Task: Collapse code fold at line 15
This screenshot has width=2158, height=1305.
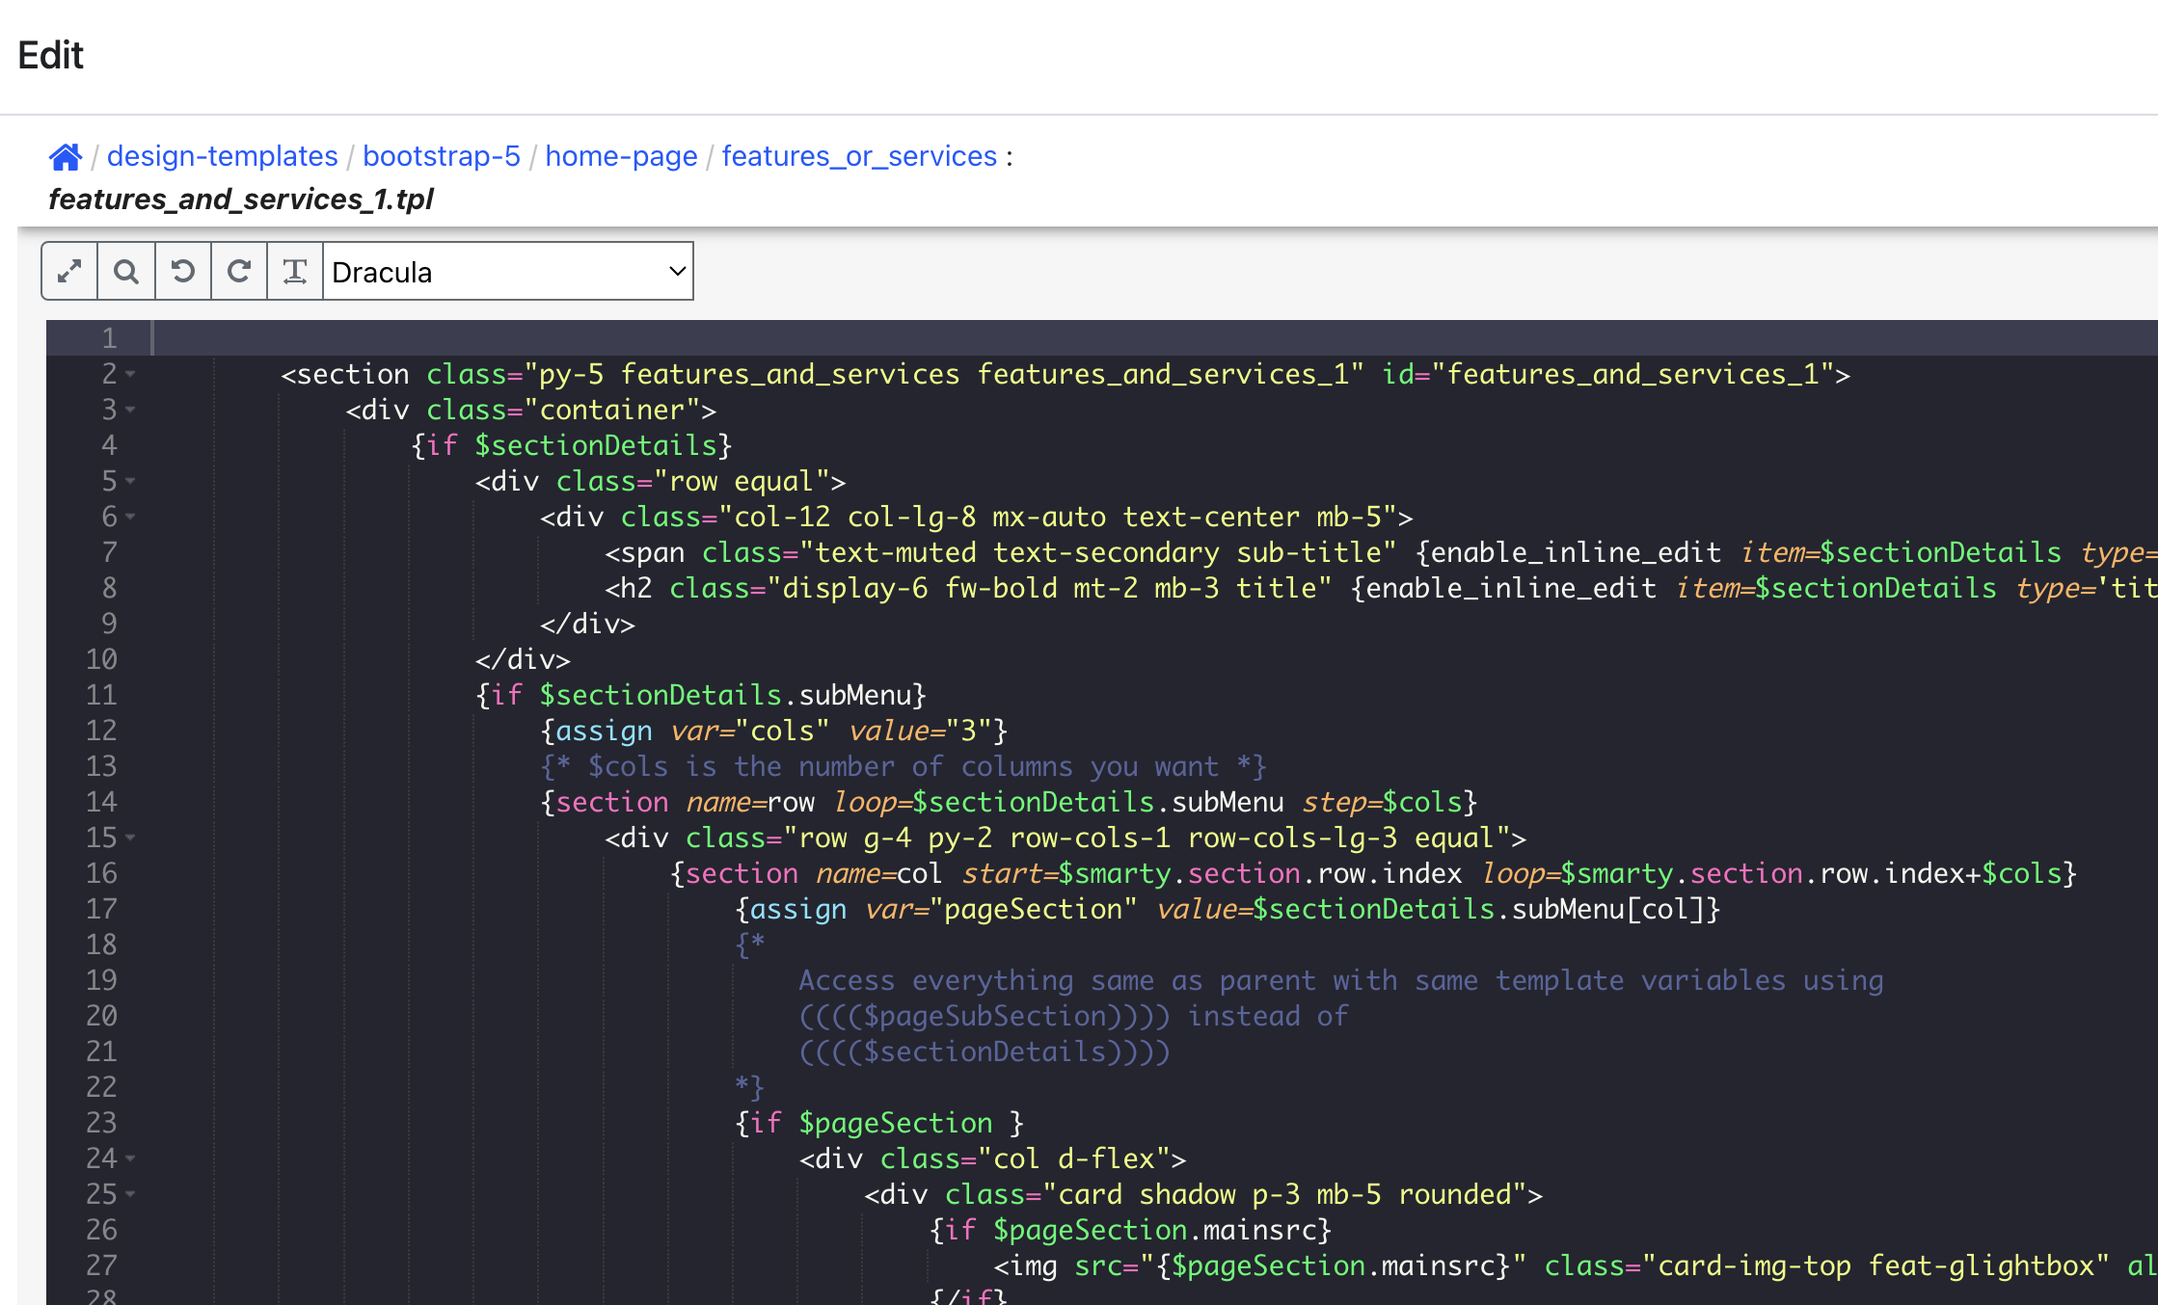Action: pyautogui.click(x=130, y=838)
